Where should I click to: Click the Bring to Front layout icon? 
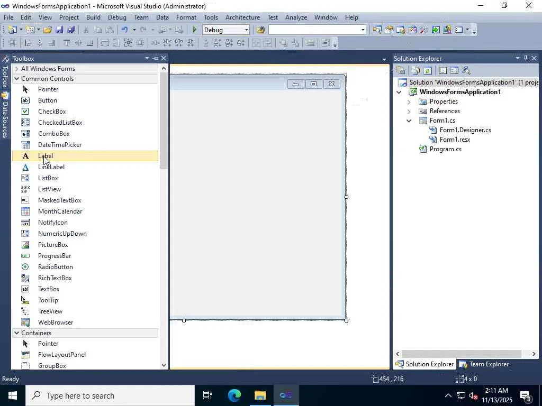pyautogui.click(x=284, y=43)
